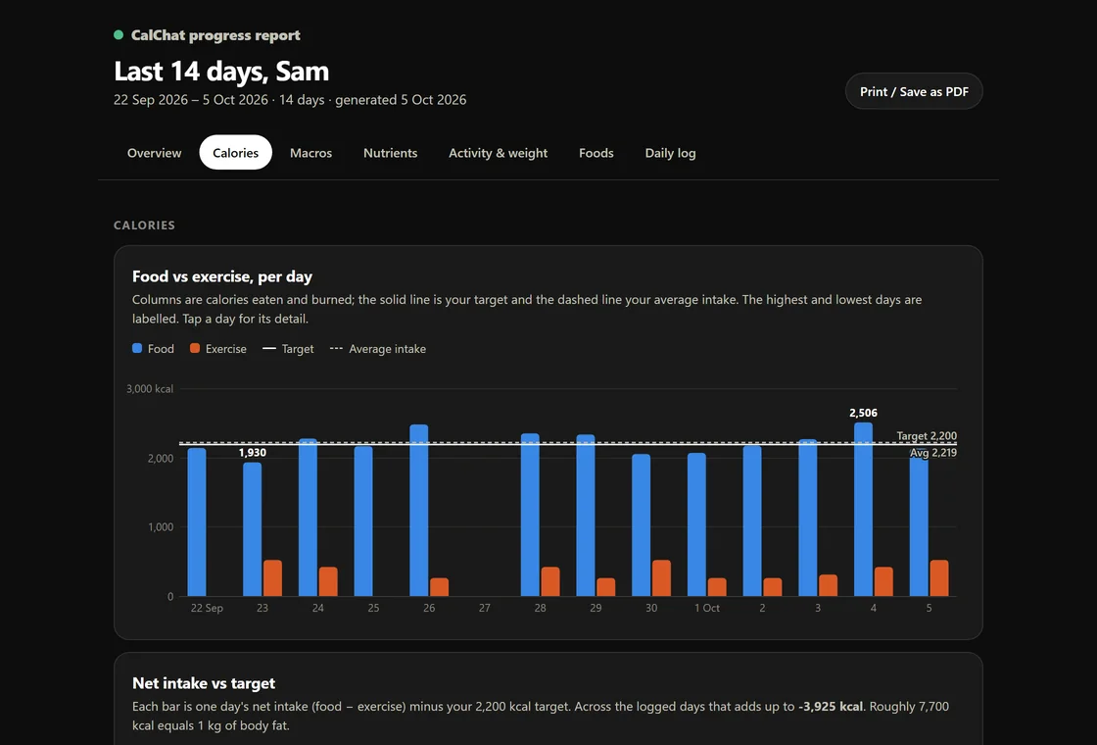Image resolution: width=1097 pixels, height=745 pixels.
Task: Click the "Avg 2,219" line label
Action: pyautogui.click(x=932, y=452)
